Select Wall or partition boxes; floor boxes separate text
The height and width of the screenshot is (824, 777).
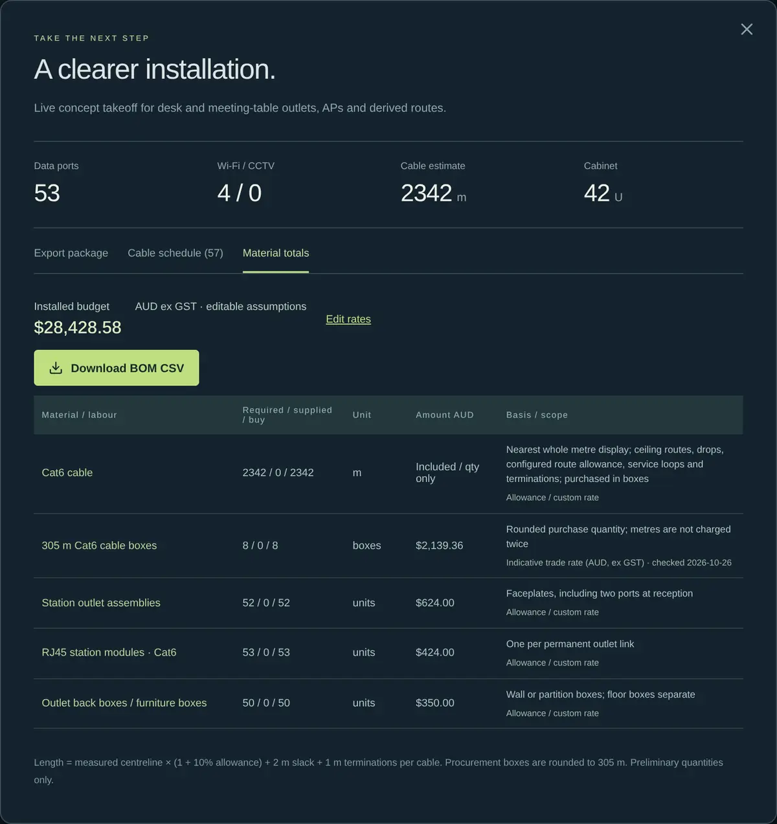(x=601, y=694)
